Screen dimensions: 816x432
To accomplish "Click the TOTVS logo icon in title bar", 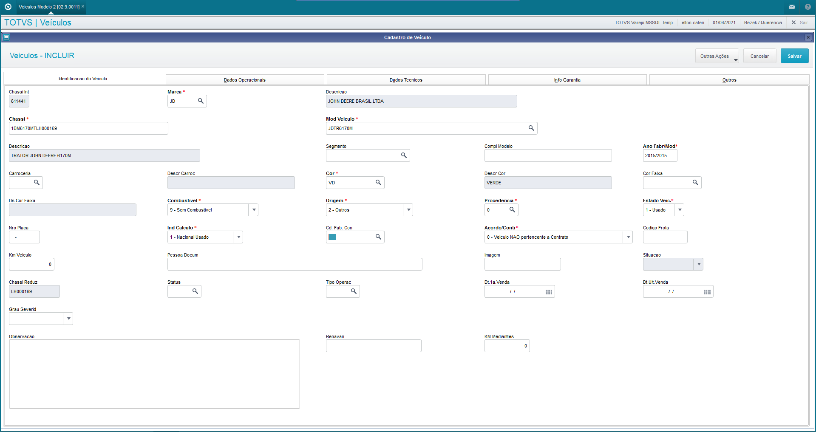I will click(8, 7).
